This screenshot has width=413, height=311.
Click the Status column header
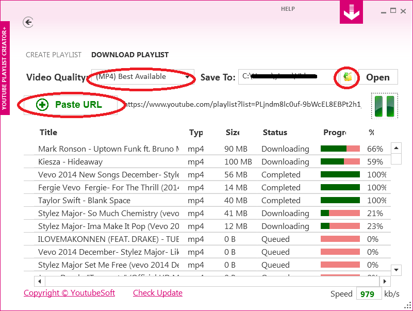tap(275, 133)
